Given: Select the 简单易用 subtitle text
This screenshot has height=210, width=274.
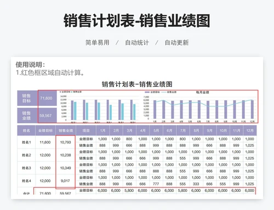Looking at the screenshot, I should (98, 43).
